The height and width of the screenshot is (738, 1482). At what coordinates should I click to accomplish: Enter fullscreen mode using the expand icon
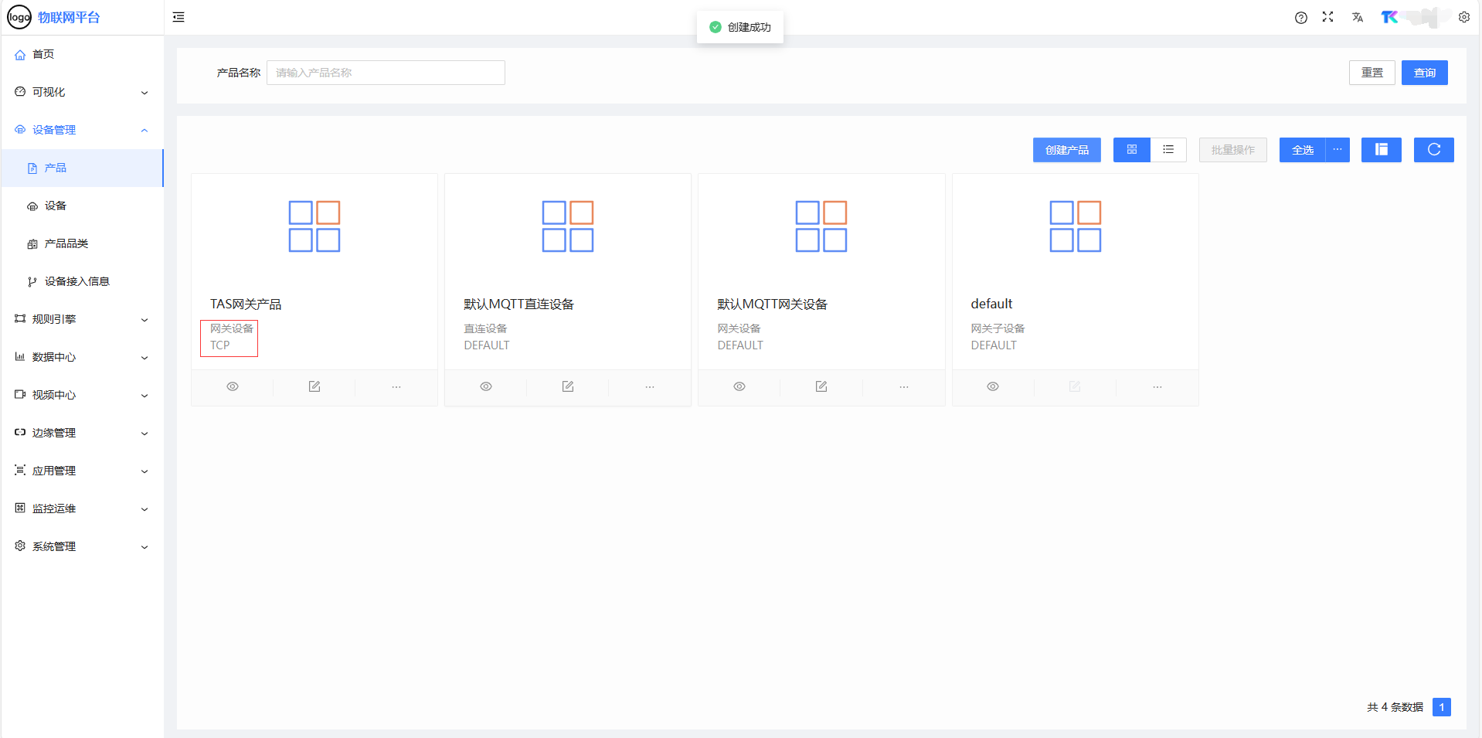coord(1327,17)
